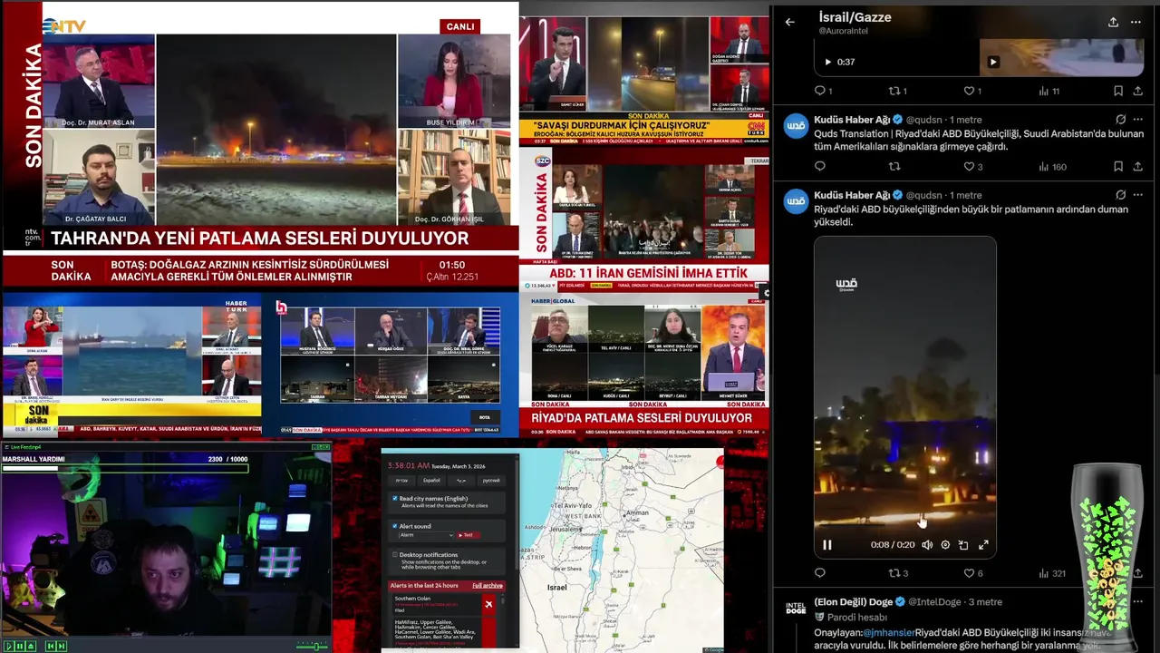Open the embassy video settings gear
Viewport: 1160px width, 653px height.
[x=945, y=545]
